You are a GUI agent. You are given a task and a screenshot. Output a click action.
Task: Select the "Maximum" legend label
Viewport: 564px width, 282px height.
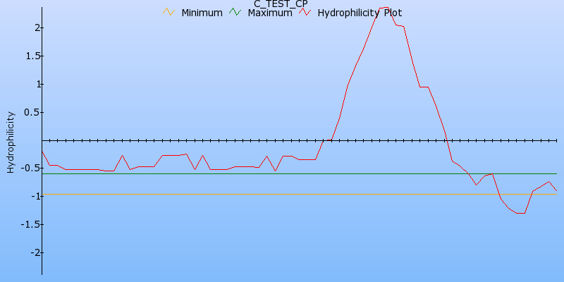point(269,13)
